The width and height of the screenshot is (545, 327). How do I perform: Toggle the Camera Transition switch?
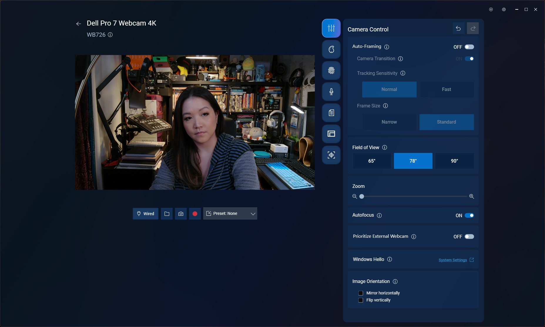(469, 59)
